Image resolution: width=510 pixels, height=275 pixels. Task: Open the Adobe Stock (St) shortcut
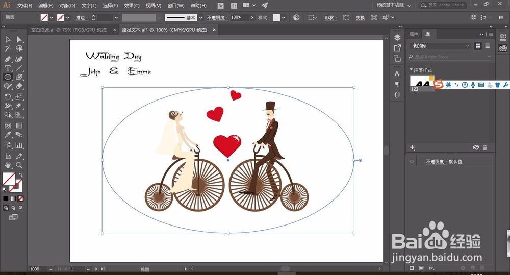pos(234,6)
